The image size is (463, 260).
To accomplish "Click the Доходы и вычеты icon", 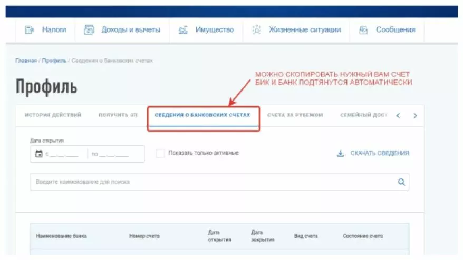I will [x=89, y=30].
